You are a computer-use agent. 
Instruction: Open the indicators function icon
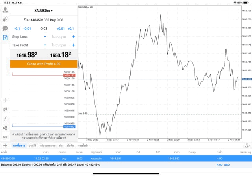tap(5, 119)
